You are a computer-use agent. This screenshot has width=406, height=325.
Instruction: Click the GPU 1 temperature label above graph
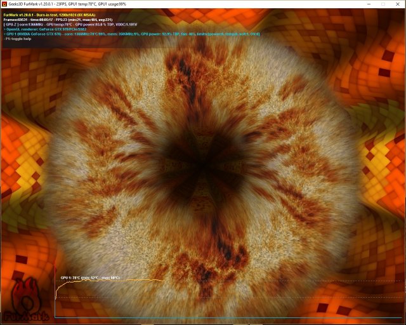[x=90, y=277]
